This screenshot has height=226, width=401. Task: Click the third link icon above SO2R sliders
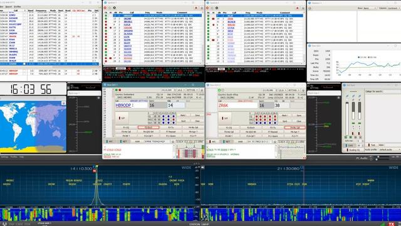tap(359, 96)
